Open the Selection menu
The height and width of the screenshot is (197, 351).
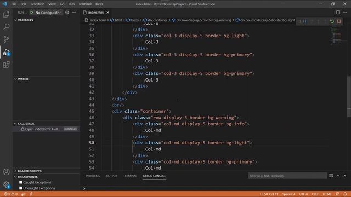pos(37,4)
